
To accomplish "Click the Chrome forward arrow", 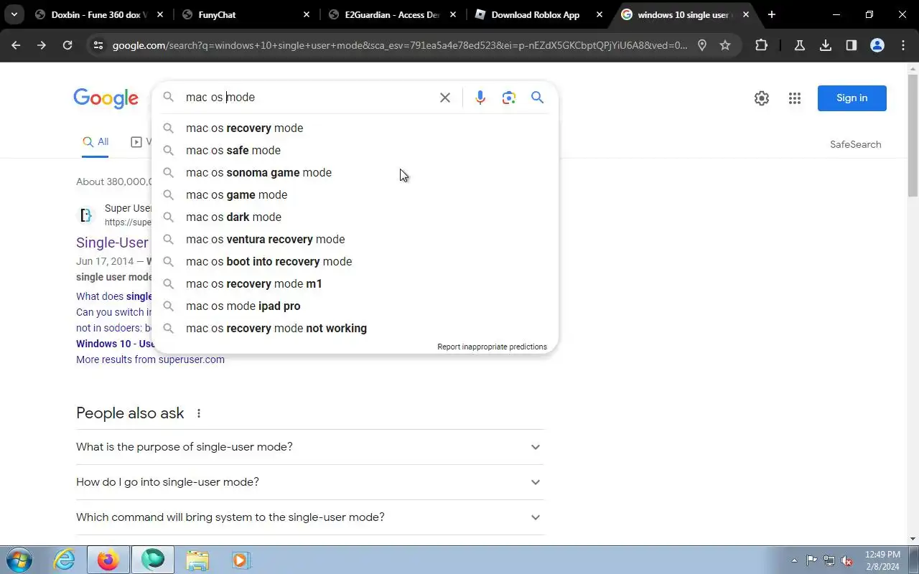I will [42, 45].
